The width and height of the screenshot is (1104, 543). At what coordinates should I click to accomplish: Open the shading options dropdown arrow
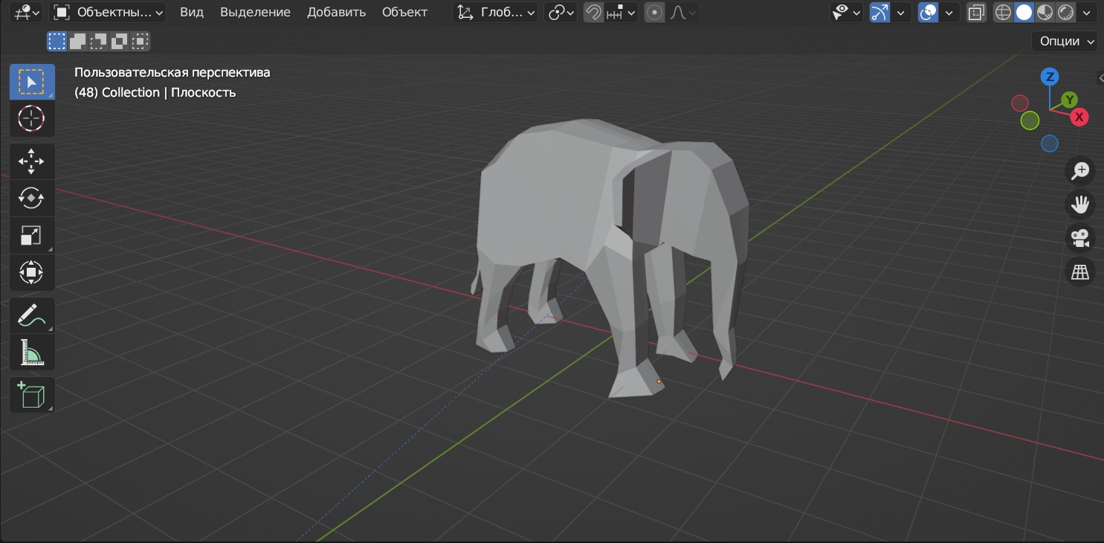[x=1087, y=12]
